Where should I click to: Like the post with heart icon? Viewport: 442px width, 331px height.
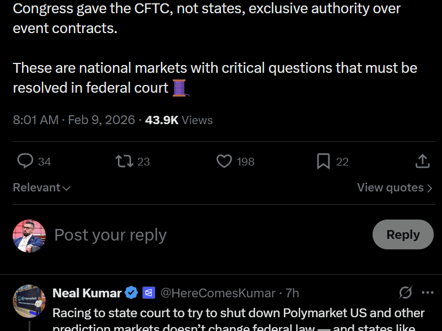click(x=224, y=161)
